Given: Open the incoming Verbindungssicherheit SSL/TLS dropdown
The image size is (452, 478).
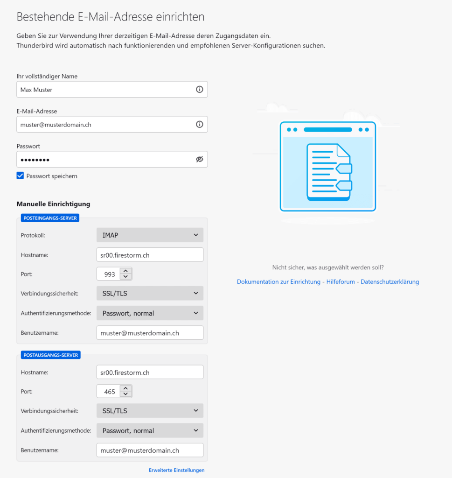Looking at the screenshot, I should click(x=150, y=293).
